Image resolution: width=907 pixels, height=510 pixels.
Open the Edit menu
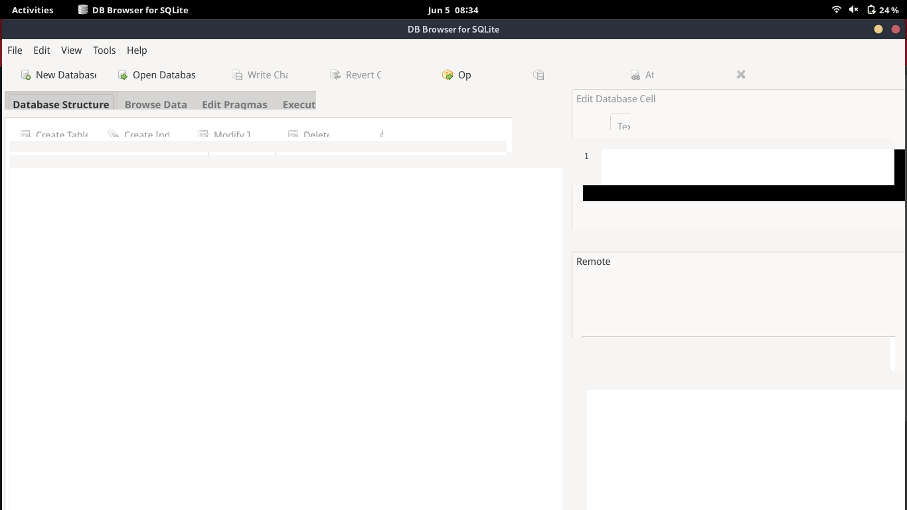click(42, 50)
